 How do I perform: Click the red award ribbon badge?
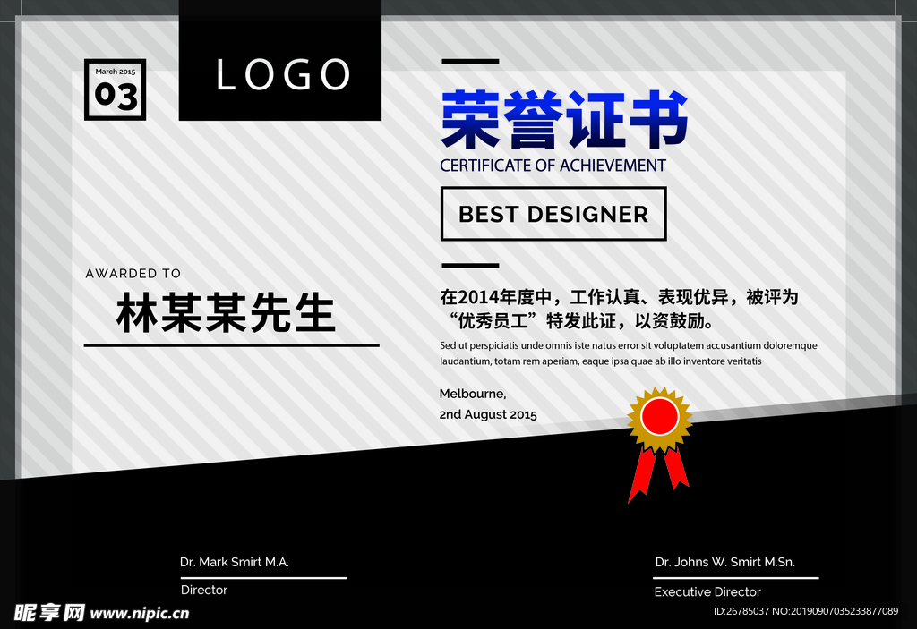tap(659, 445)
